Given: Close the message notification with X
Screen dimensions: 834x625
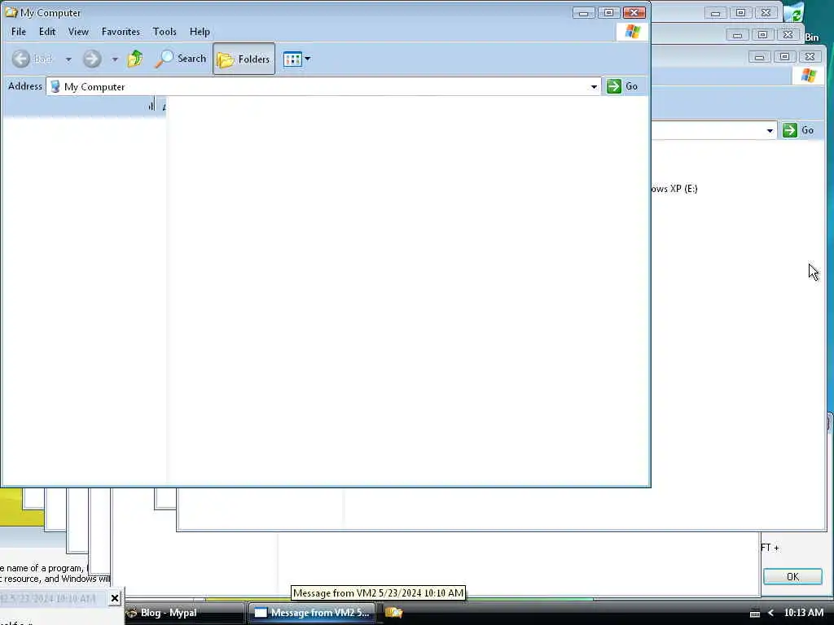Looking at the screenshot, I should (114, 598).
